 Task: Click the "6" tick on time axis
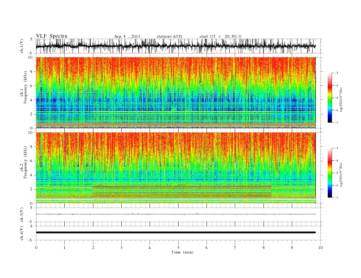(206, 248)
